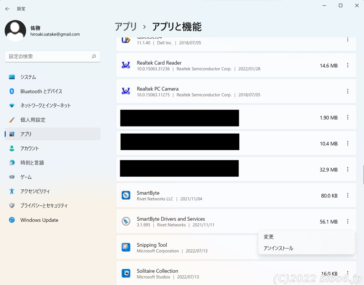This screenshot has height=285, width=364.
Task: Click the アカウント person icon
Action: [x=12, y=148]
